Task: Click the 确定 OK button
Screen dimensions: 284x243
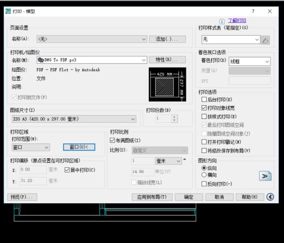Action: [x=189, y=197]
